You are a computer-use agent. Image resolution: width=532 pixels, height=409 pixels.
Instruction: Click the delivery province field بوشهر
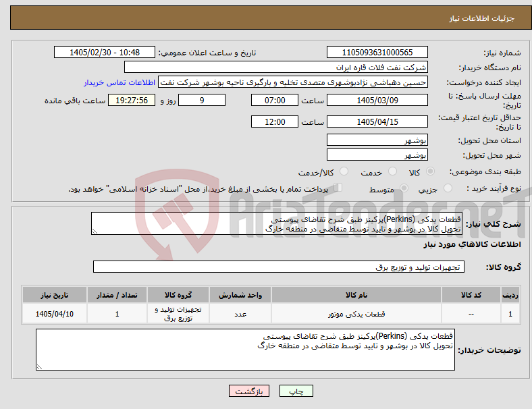[x=377, y=140]
